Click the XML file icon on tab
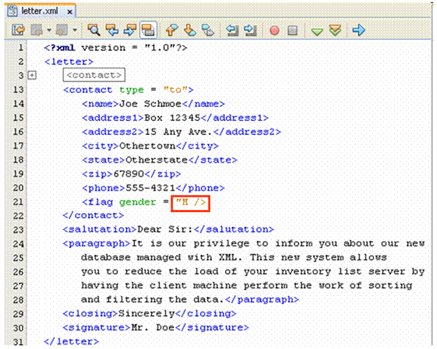This screenshot has height=349, width=437. point(13,11)
